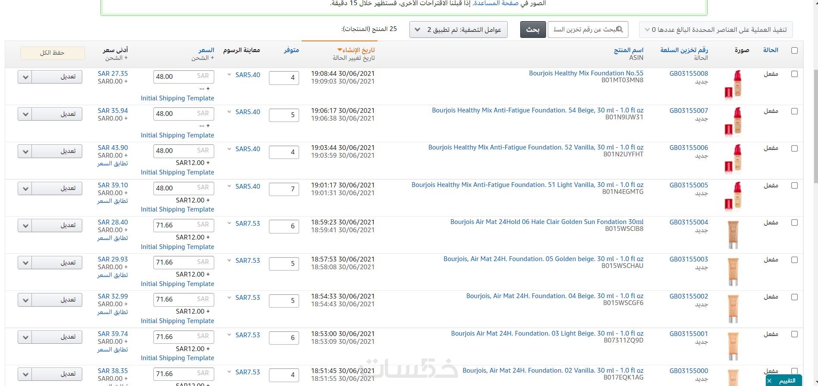Viewport: 818px width, 386px height.
Task: Sort by available quantity column header
Action: tap(291, 50)
